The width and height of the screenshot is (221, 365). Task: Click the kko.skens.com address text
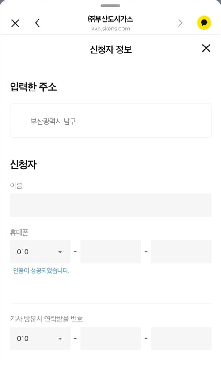point(110,29)
